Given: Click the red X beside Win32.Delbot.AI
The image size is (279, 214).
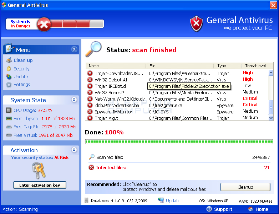Looking at the screenshot, I should (x=90, y=80).
